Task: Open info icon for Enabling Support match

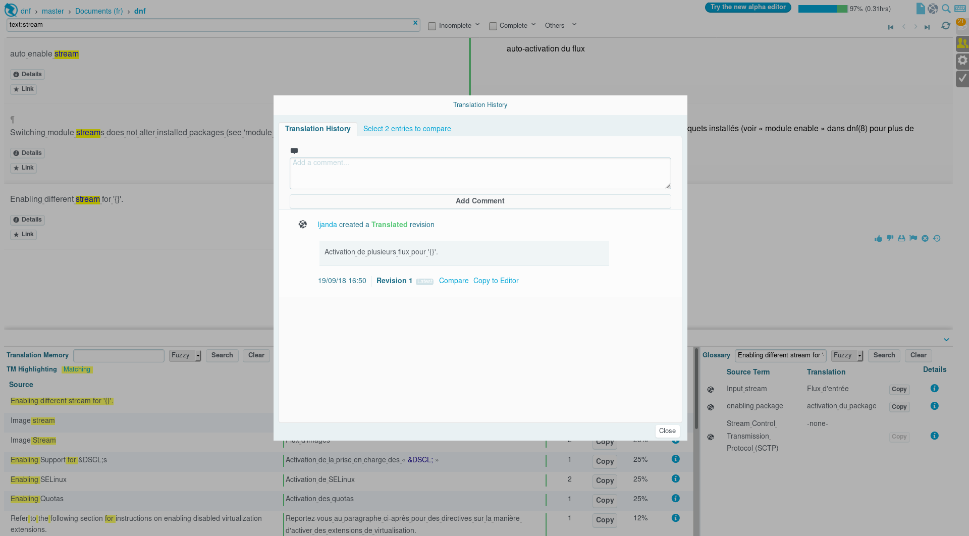Action: [x=676, y=459]
